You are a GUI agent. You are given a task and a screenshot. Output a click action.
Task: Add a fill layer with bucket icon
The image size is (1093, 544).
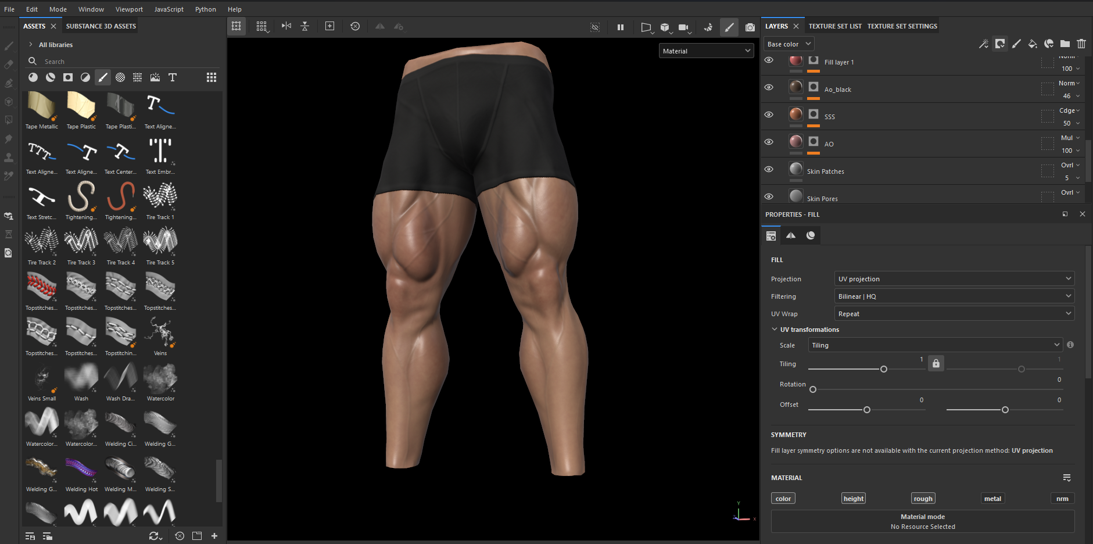[1032, 44]
